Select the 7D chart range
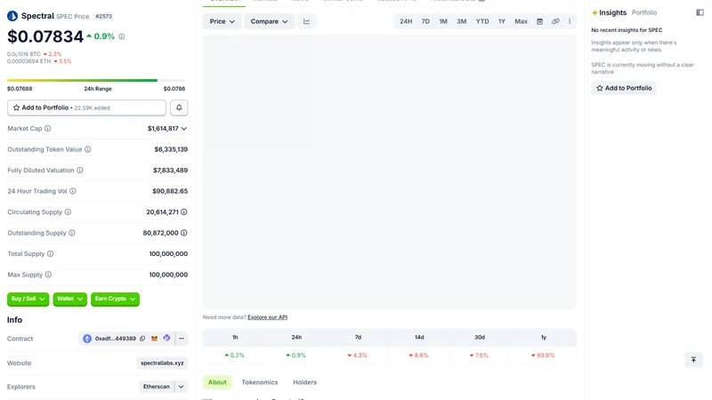Image resolution: width=712 pixels, height=400 pixels. [425, 21]
